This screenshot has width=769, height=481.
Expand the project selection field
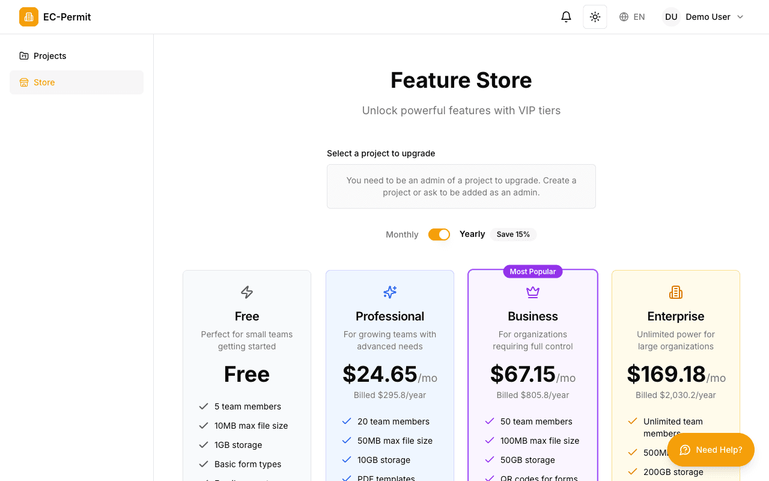point(461,186)
